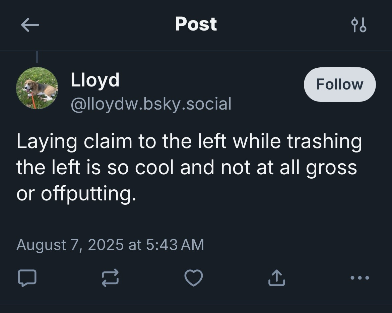Click the word 'offputting' in the post

click(x=88, y=194)
